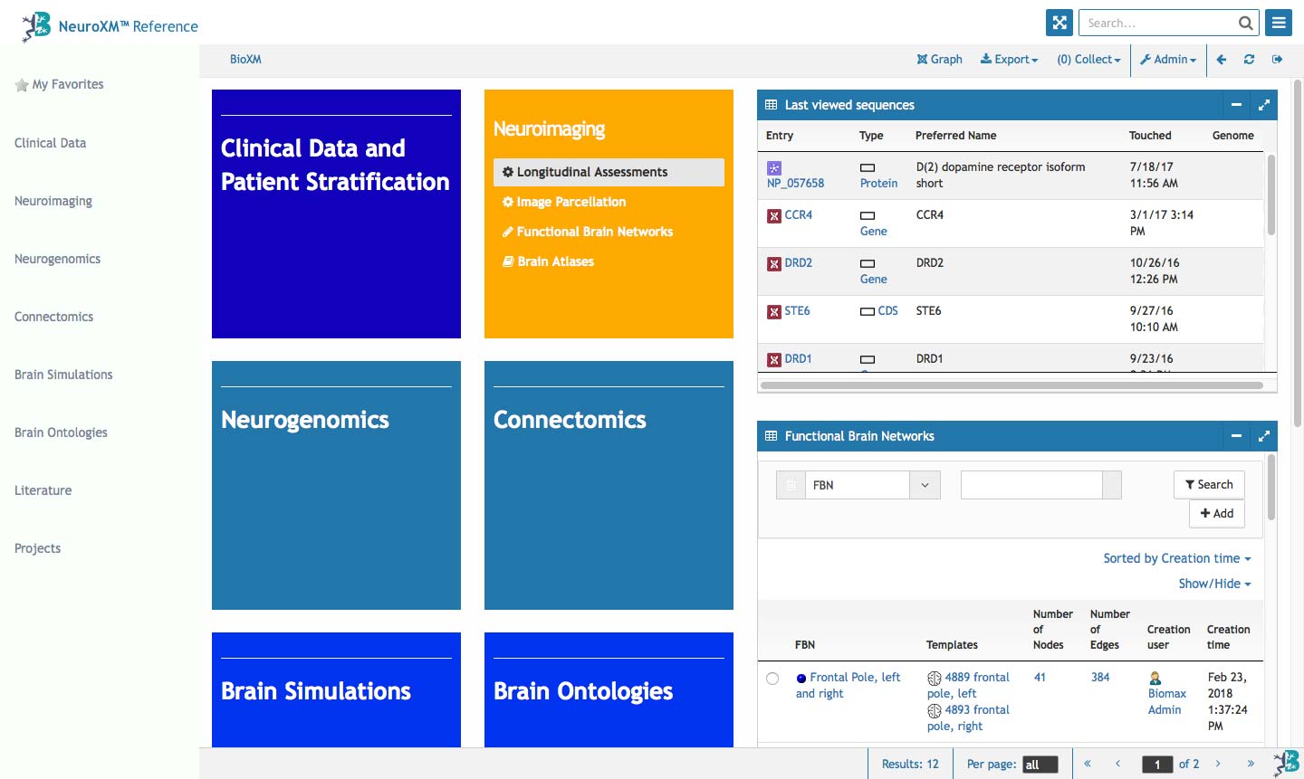Click the Per page input field
This screenshot has height=779, width=1304.
coord(1040,765)
